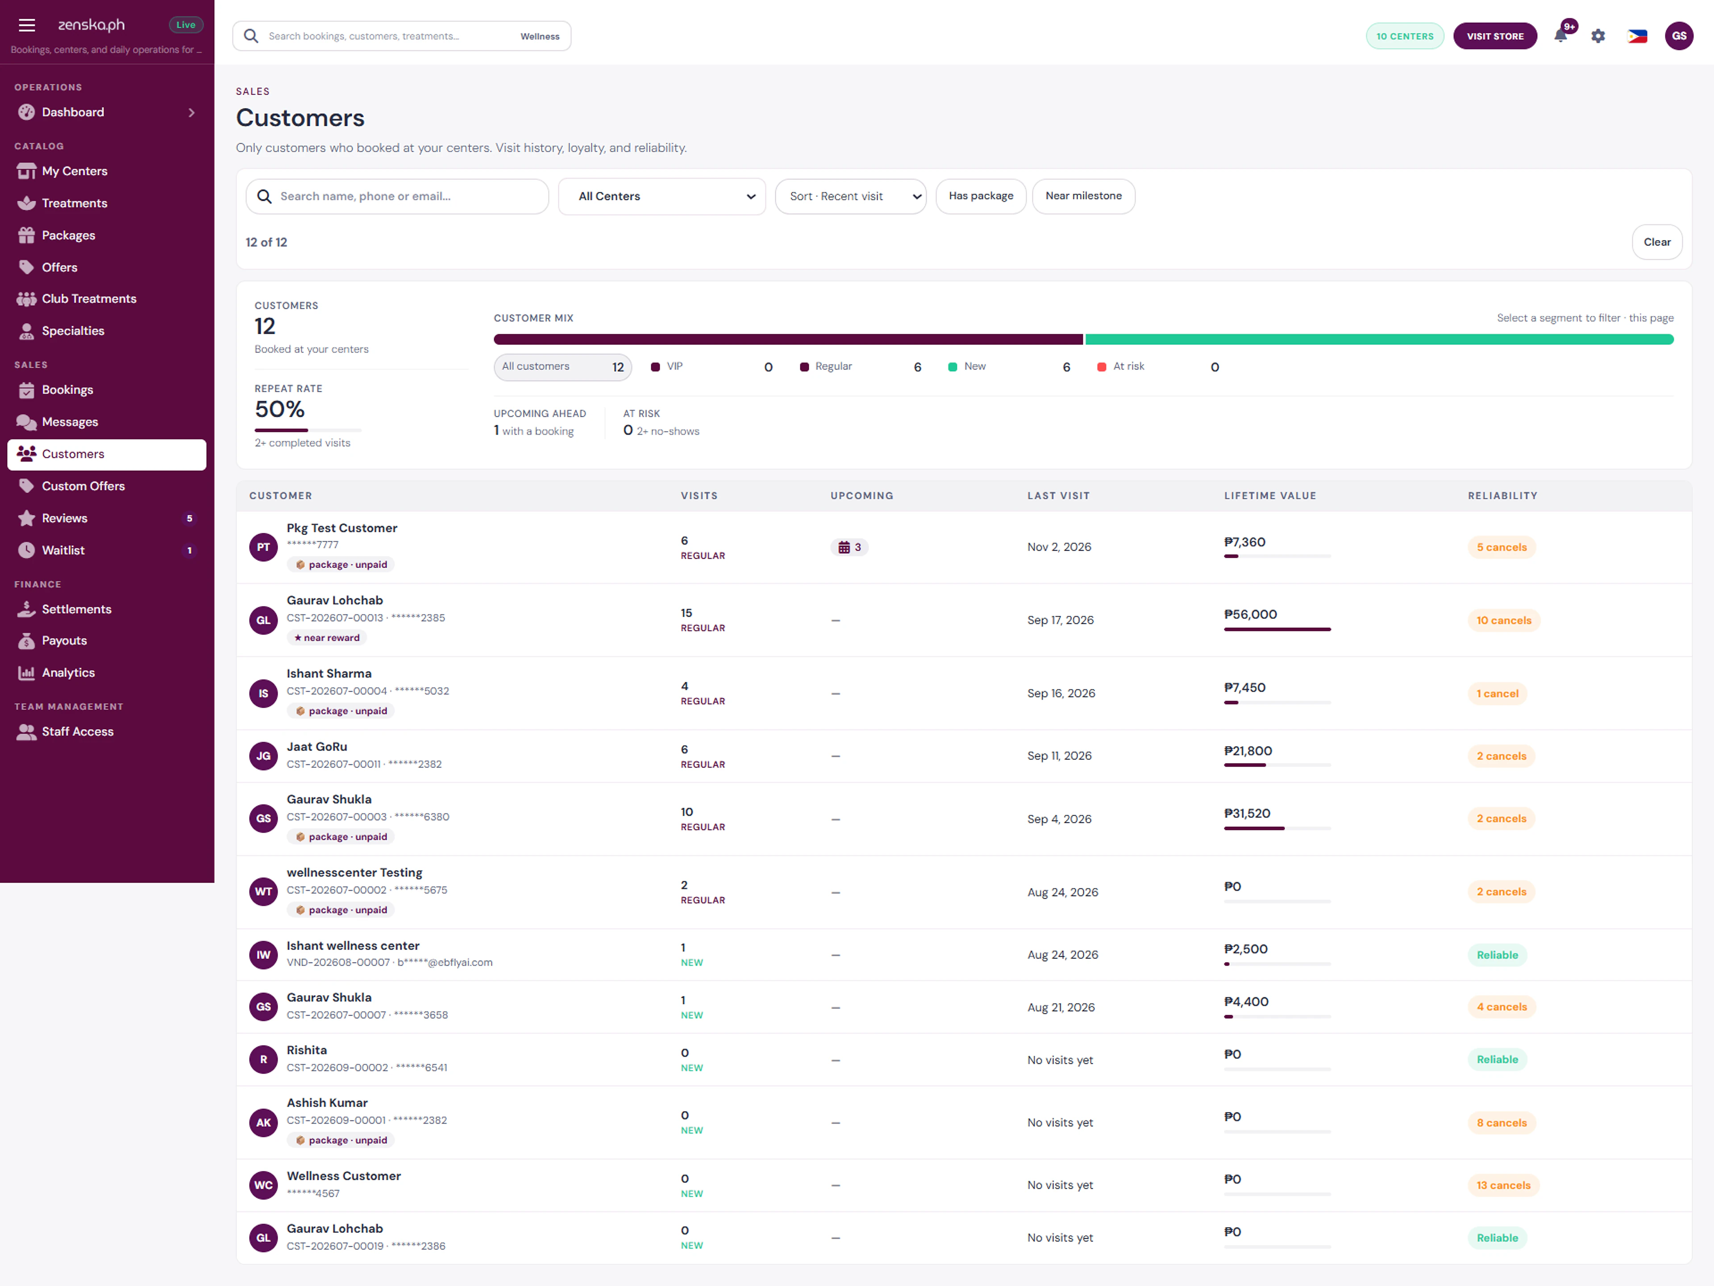
Task: Click the Offers tag icon
Action: click(x=26, y=267)
